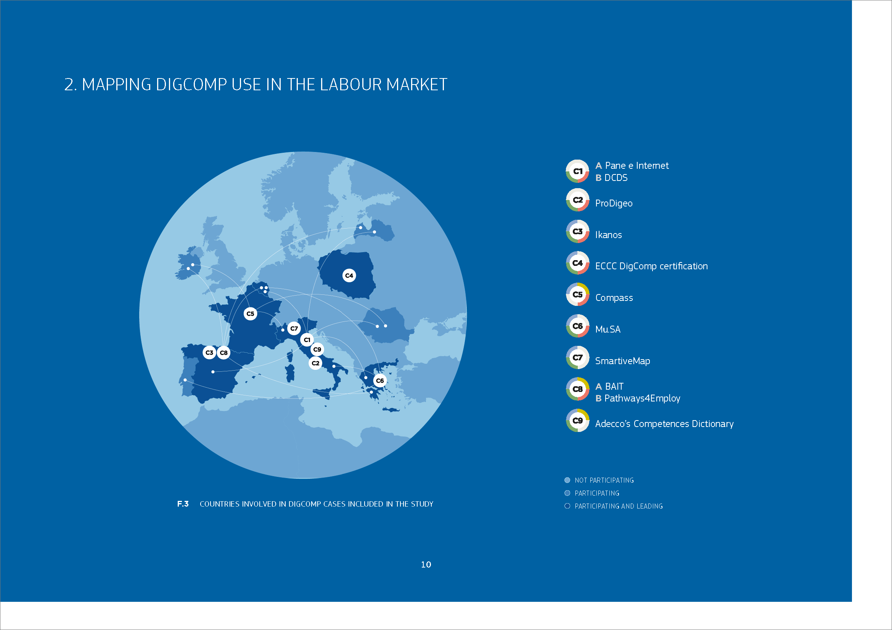Viewport: 892px width, 630px height.
Task: Click the 'B DCDS' label
Action: click(x=611, y=177)
